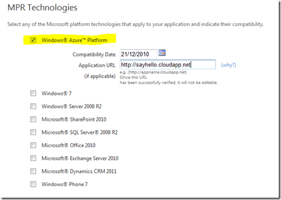Open the (why?) link

(x=229, y=65)
